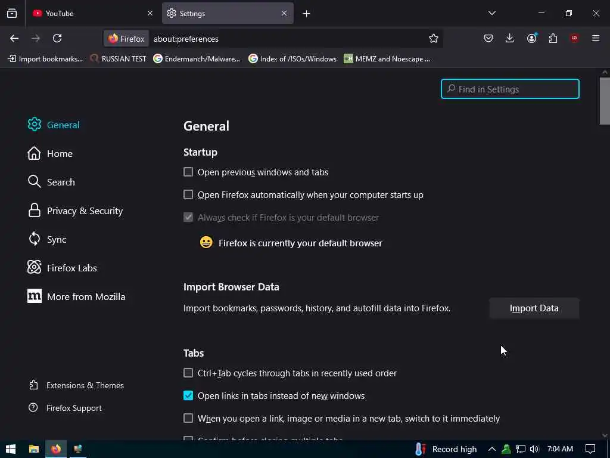Open Privacy & Security settings
The height and width of the screenshot is (458, 610).
75,211
